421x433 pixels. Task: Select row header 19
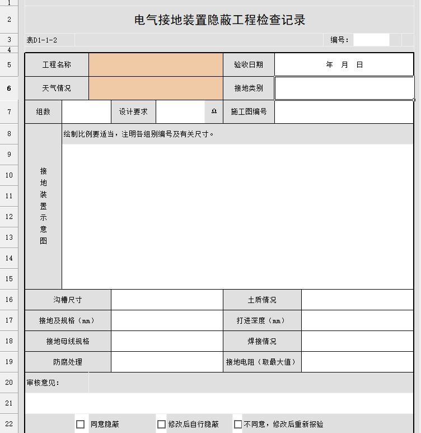point(9,362)
